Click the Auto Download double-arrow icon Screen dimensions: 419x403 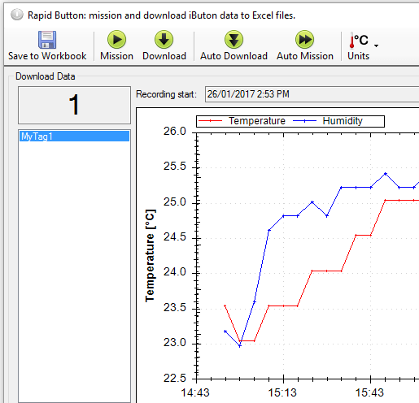click(x=234, y=40)
